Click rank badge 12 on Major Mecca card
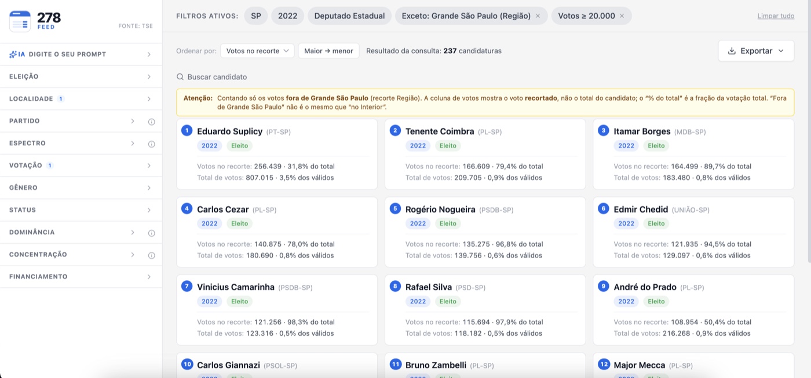811x378 pixels. click(604, 364)
